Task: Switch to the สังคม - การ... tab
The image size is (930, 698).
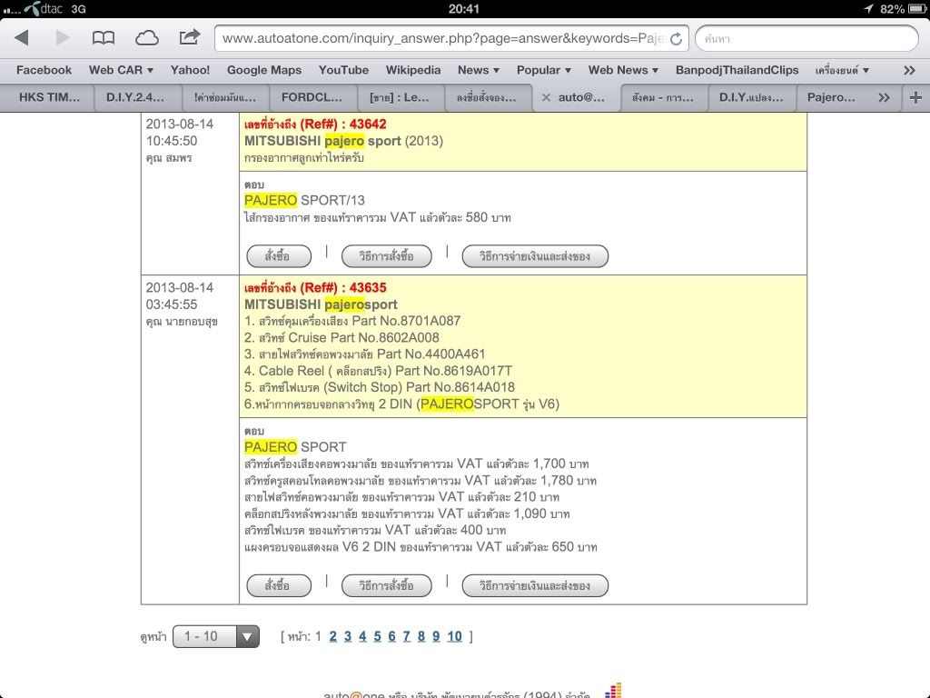Action: click(662, 97)
